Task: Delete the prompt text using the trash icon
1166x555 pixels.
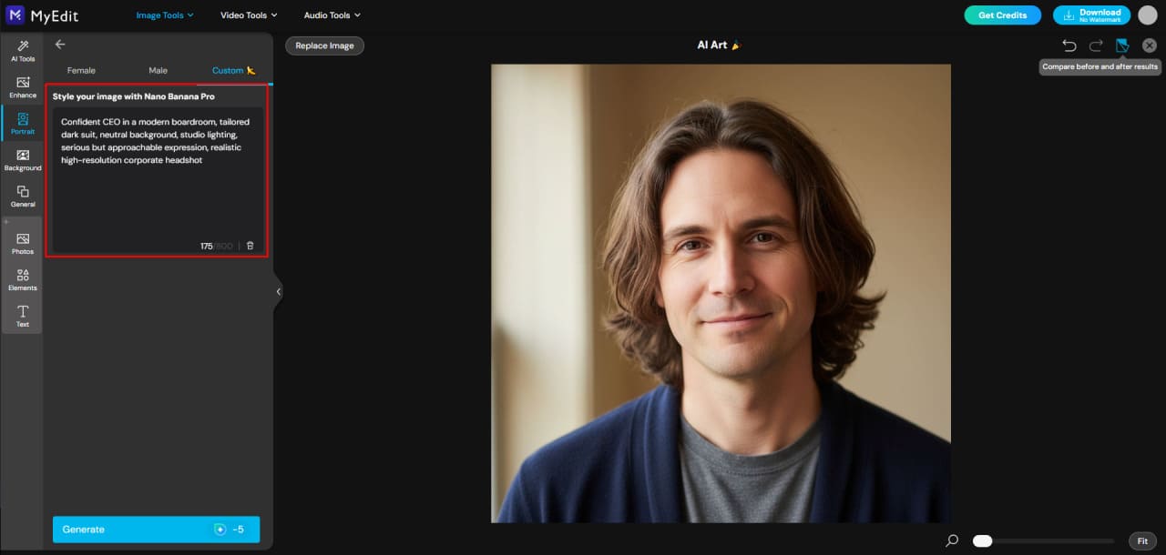Action: click(x=251, y=245)
